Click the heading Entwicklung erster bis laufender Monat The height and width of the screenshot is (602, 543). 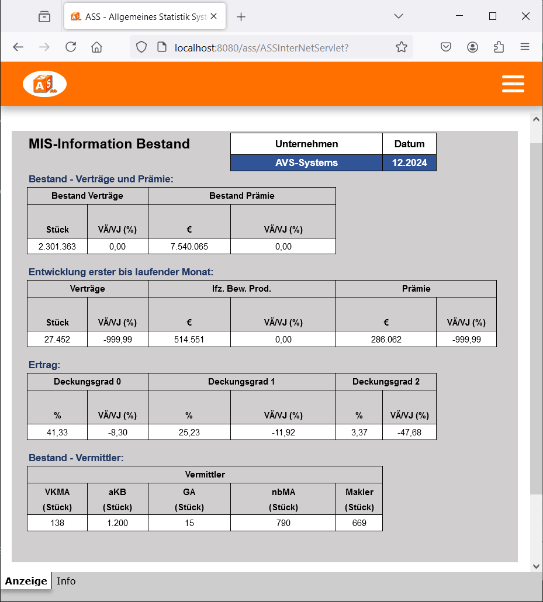121,272
